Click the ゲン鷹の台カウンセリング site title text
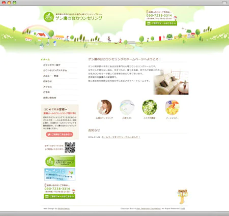Screen dimensions: 229x216 click(79, 18)
